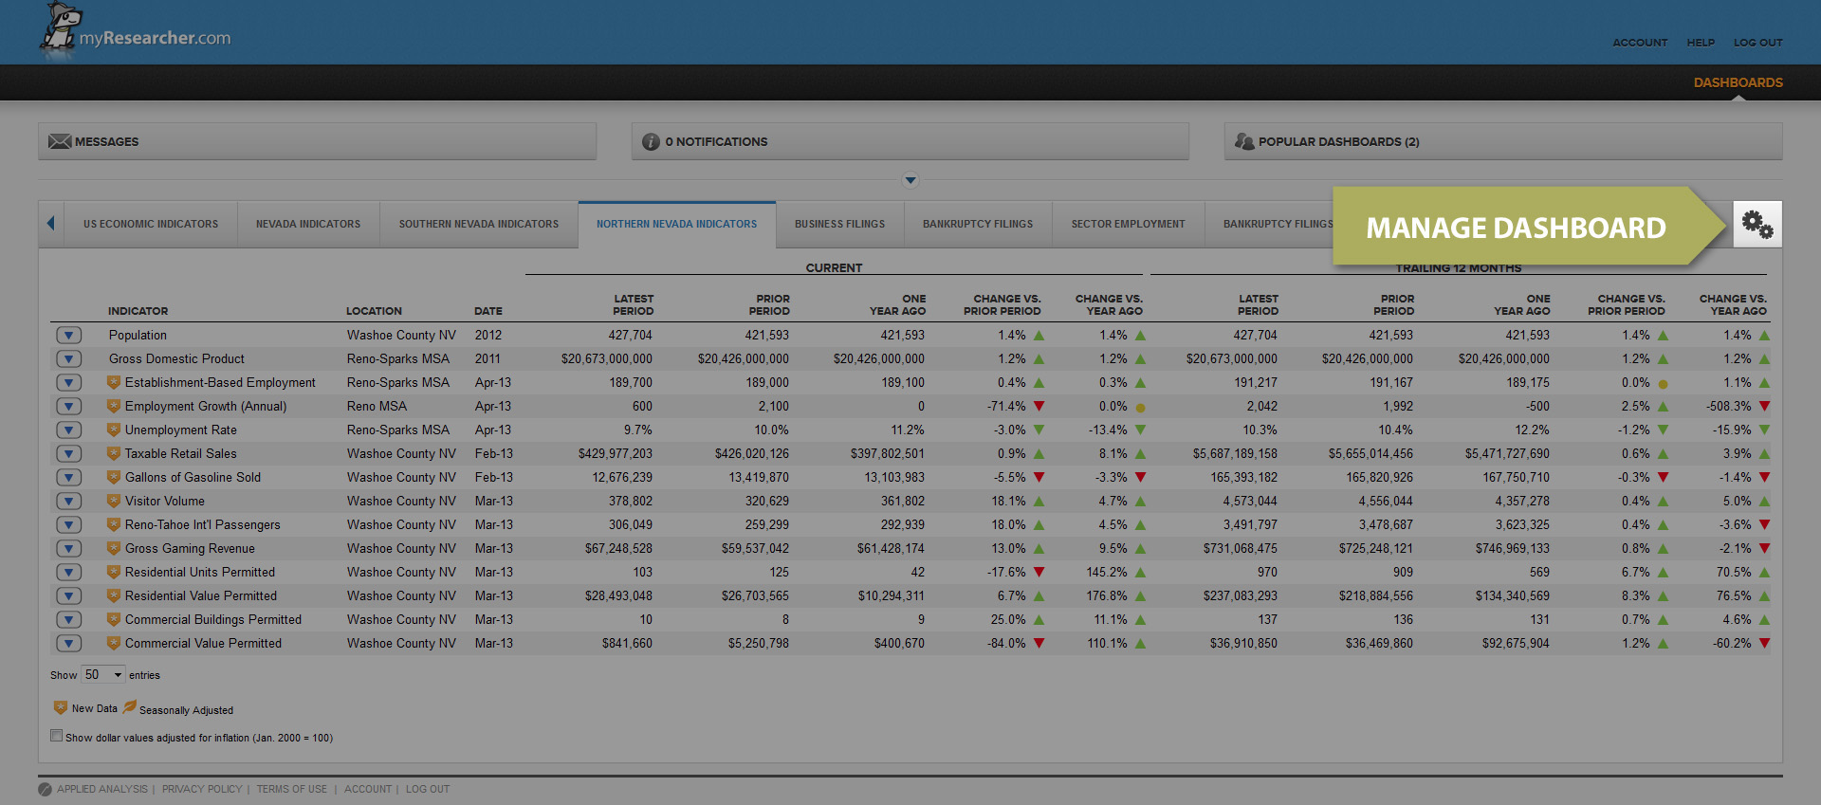Viewport: 1821px width, 805px height.
Task: Expand the Visitor Volume row
Action: coord(68,501)
